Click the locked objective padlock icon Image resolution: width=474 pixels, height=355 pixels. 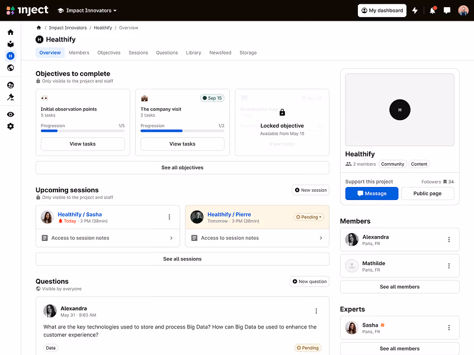click(x=282, y=112)
